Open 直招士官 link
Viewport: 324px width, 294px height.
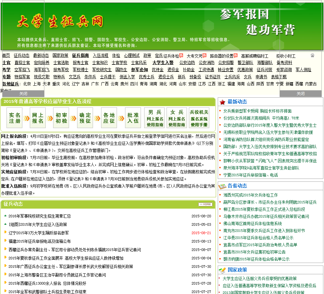point(22,62)
